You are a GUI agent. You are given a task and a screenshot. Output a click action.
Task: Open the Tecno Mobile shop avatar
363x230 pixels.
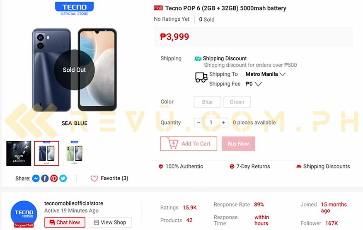[24, 214]
